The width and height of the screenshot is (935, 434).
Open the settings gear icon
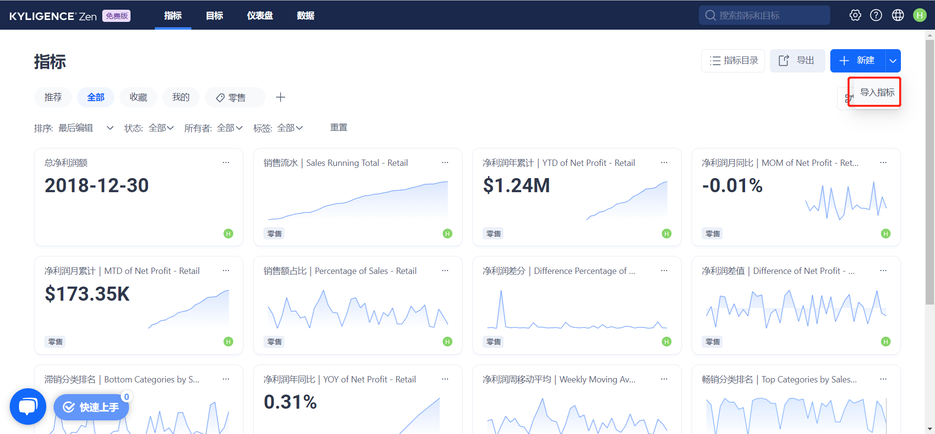pos(855,16)
